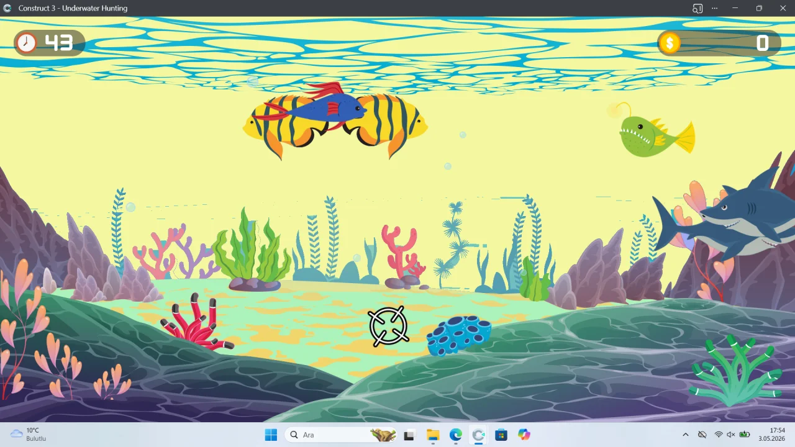795x447 pixels.
Task: Click the crosshair aiming reticle
Action: 388,326
